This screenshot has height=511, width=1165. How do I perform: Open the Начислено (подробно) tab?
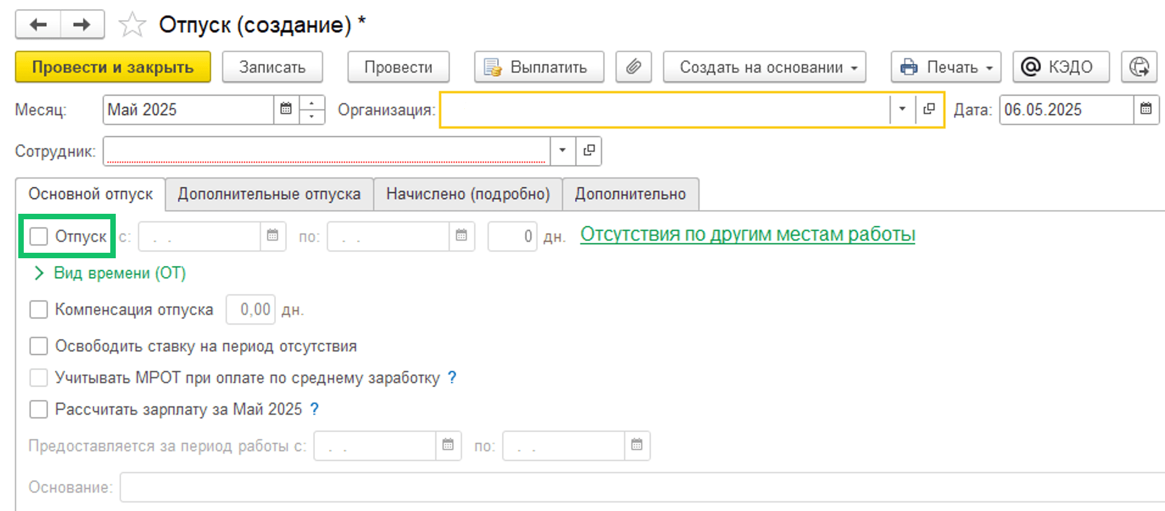(x=468, y=194)
